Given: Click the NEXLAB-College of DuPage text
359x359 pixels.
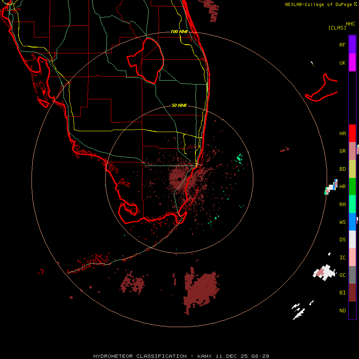Looking at the screenshot, I should pos(319,4).
